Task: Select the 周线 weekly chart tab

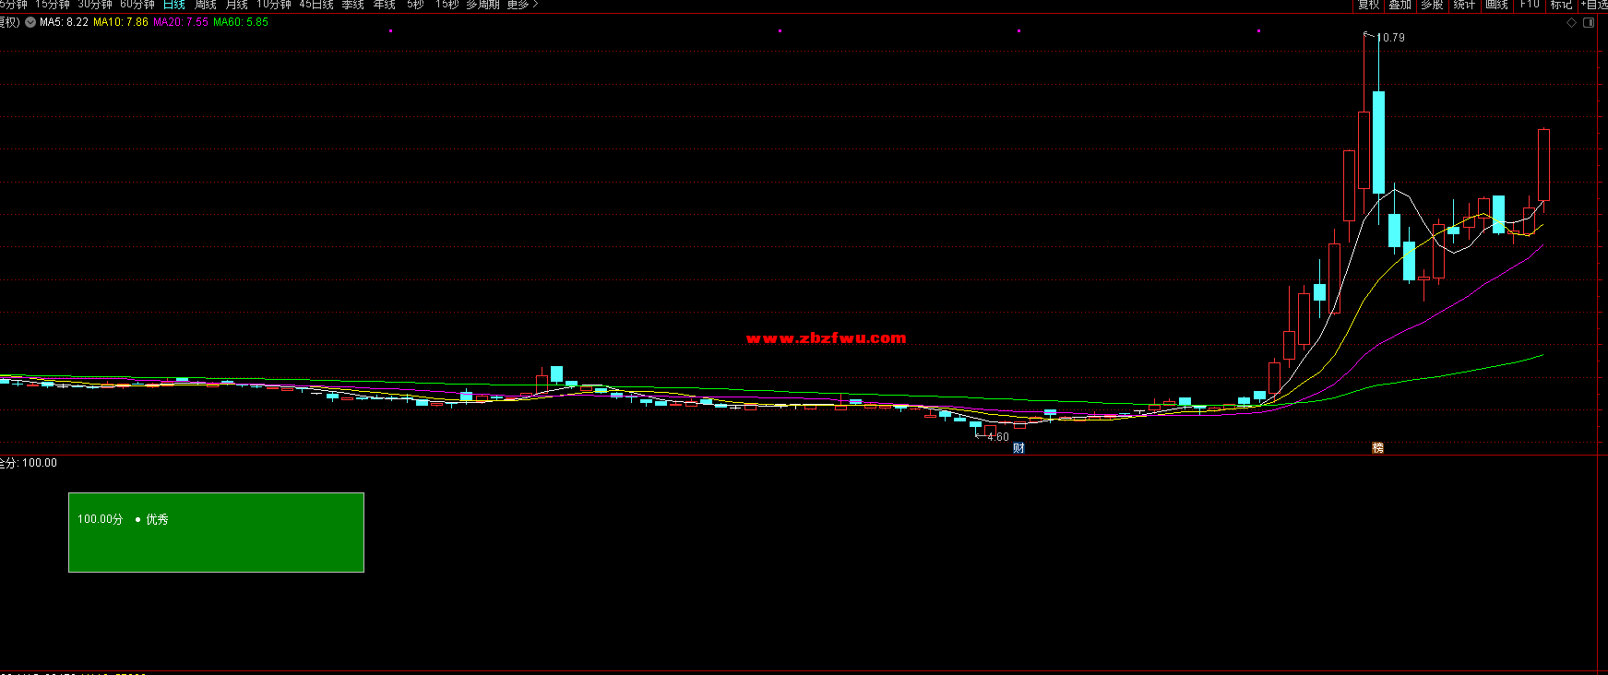Action: 206,5
